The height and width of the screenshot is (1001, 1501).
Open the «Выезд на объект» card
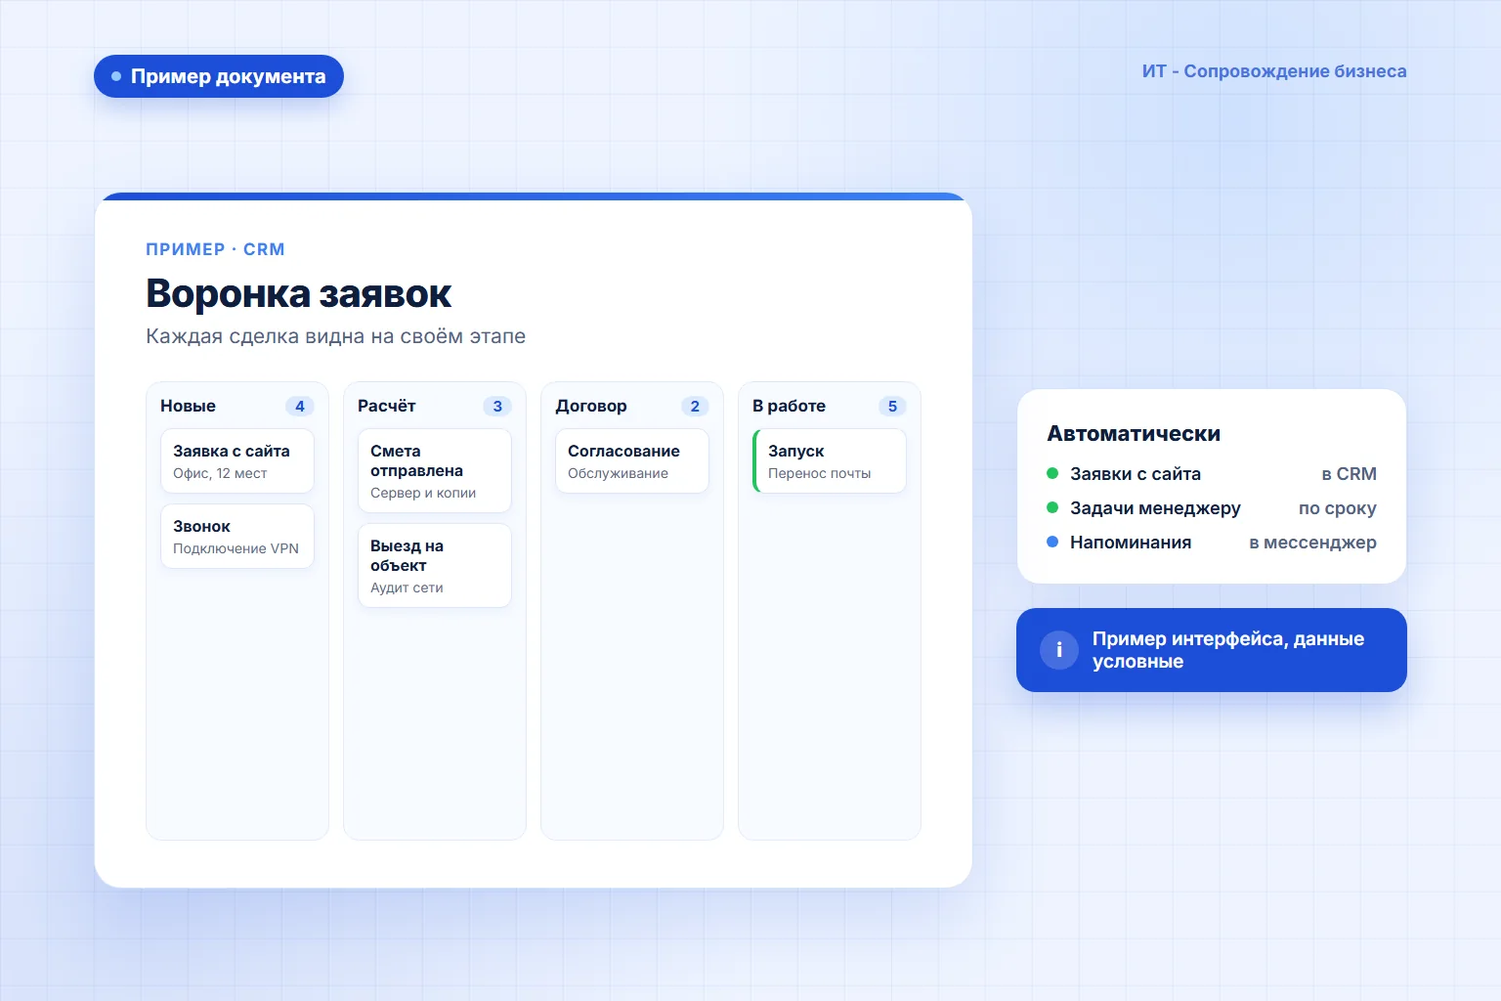[435, 566]
